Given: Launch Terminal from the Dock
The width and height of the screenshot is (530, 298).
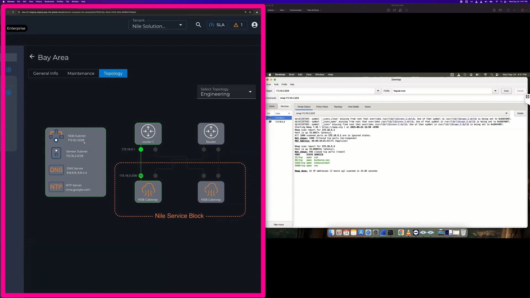Looking at the screenshot, I should (x=390, y=233).
